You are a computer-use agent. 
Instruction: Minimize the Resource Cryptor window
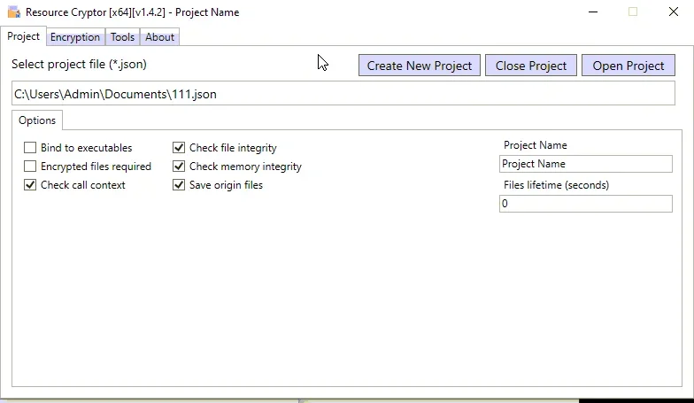tap(593, 12)
